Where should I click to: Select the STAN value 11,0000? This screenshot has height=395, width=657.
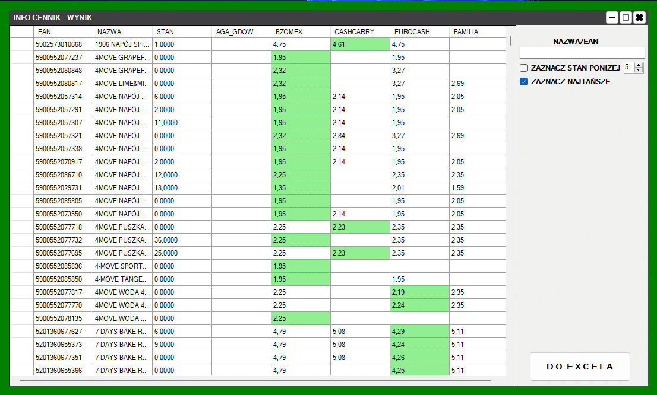tap(182, 123)
